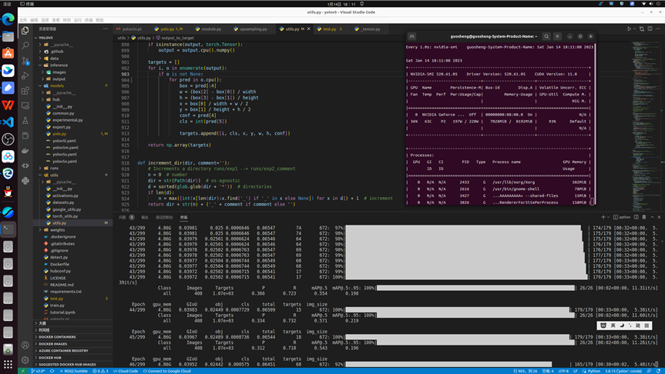
Task: Expand the DOCKER CONTAINERS section
Action: click(57, 337)
